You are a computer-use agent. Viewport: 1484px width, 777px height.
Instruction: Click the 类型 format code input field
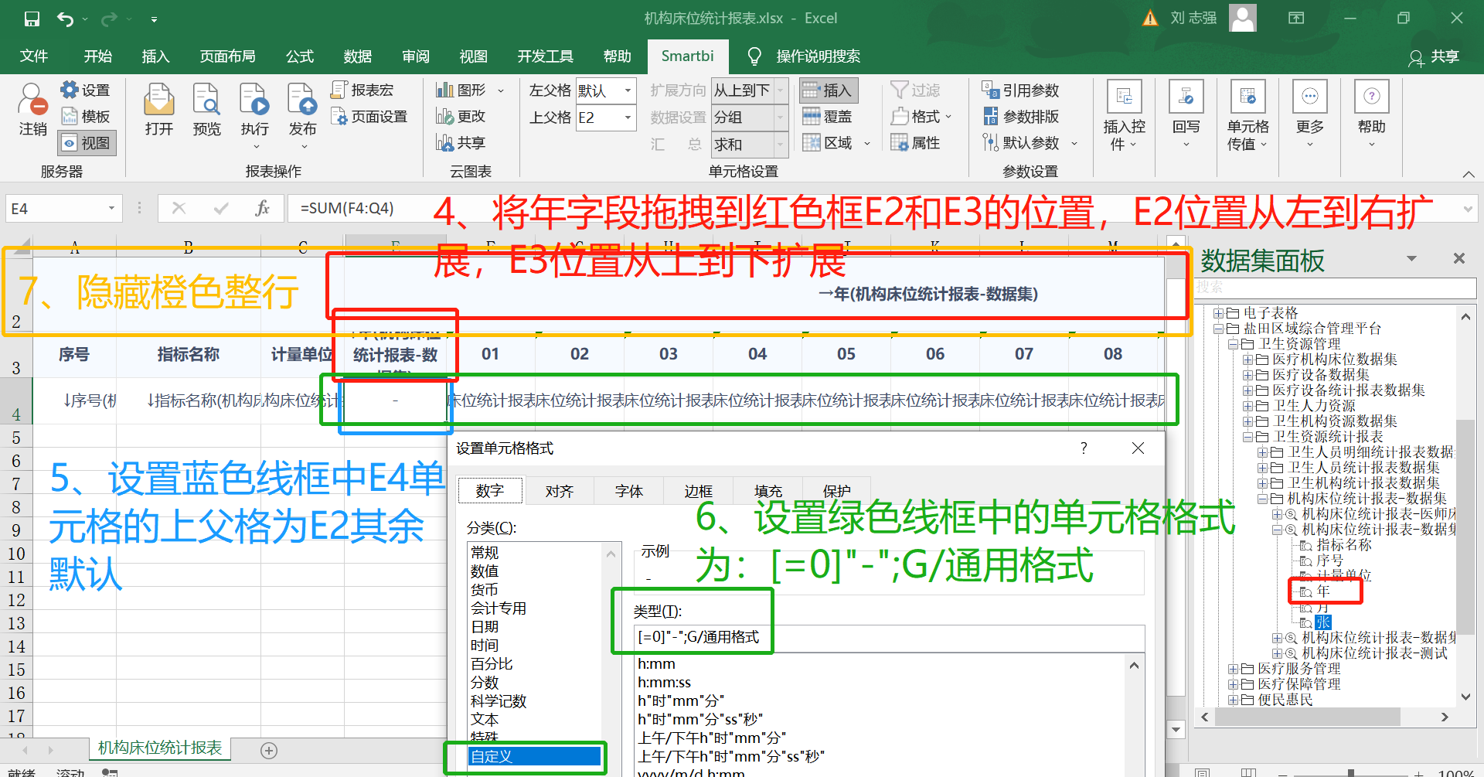pyautogui.click(x=889, y=637)
